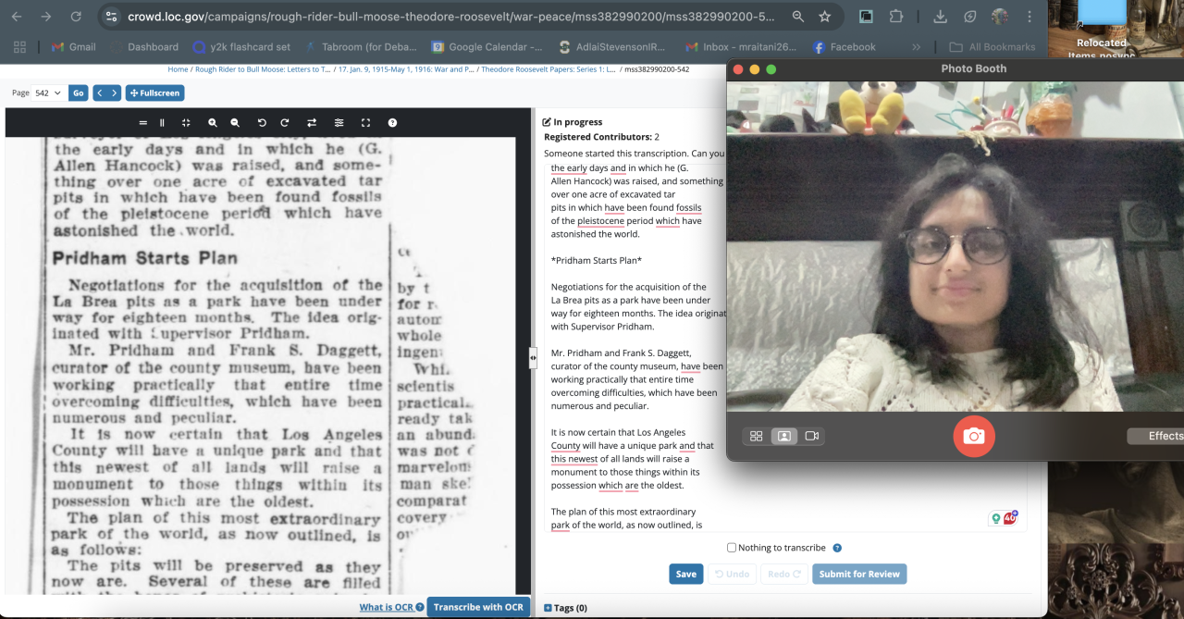Screen dimensions: 1184x619
Task: Zoom in on the document image
Action: 213,122
